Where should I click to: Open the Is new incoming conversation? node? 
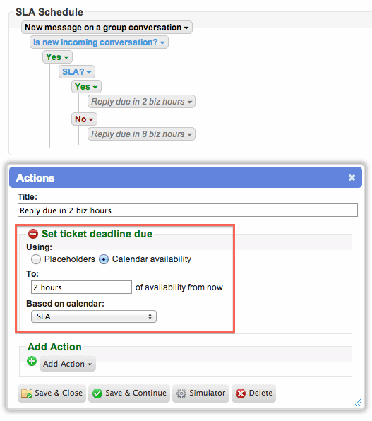[x=99, y=42]
